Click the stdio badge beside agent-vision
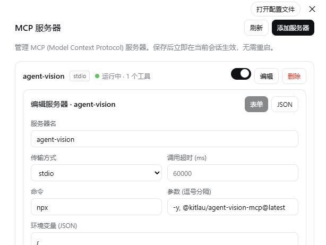This screenshot has height=245, width=326. click(x=80, y=76)
